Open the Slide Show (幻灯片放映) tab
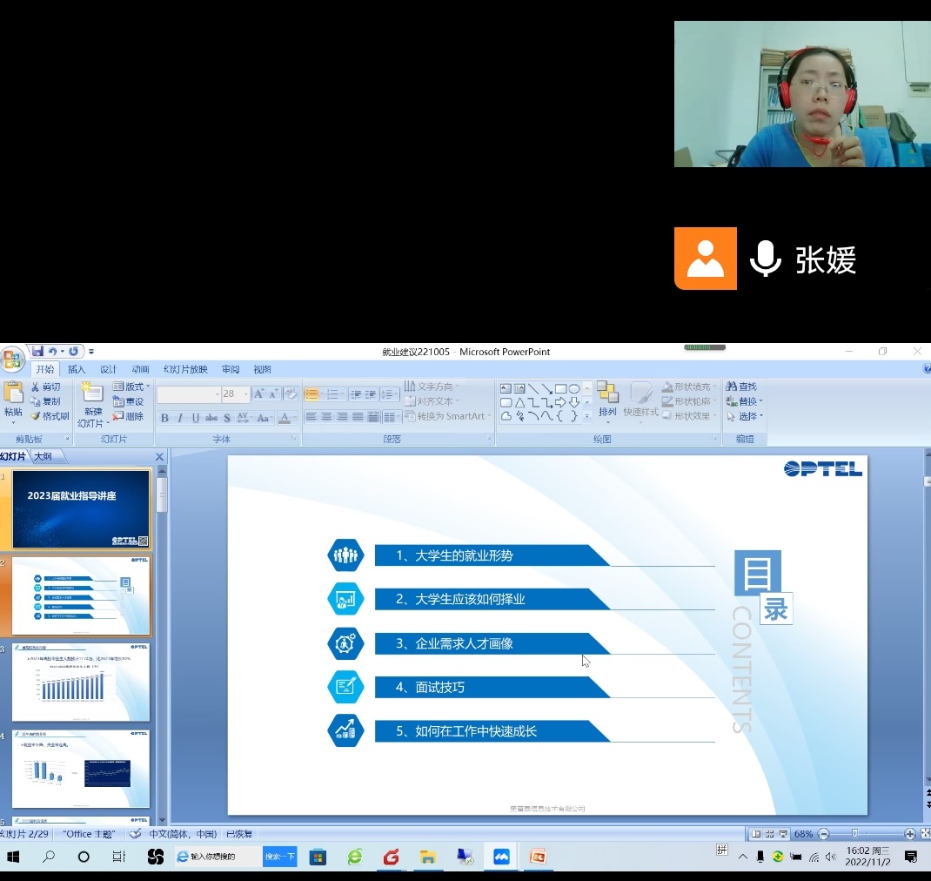The width and height of the screenshot is (931, 881). click(185, 369)
